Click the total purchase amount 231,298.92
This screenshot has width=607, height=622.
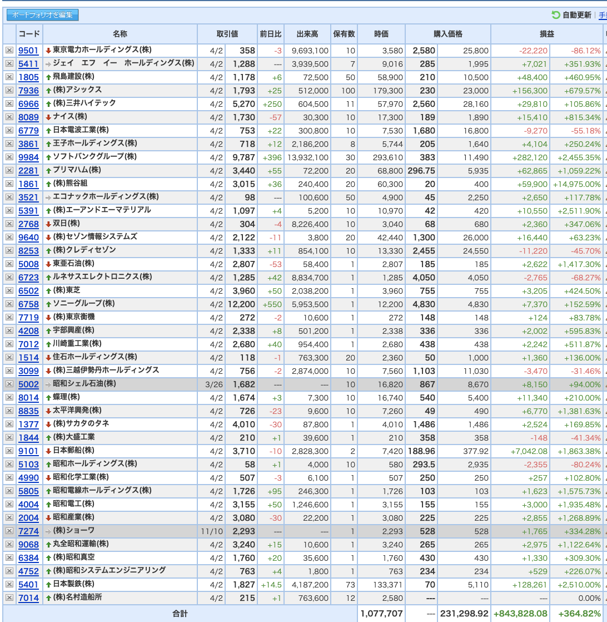(464, 614)
